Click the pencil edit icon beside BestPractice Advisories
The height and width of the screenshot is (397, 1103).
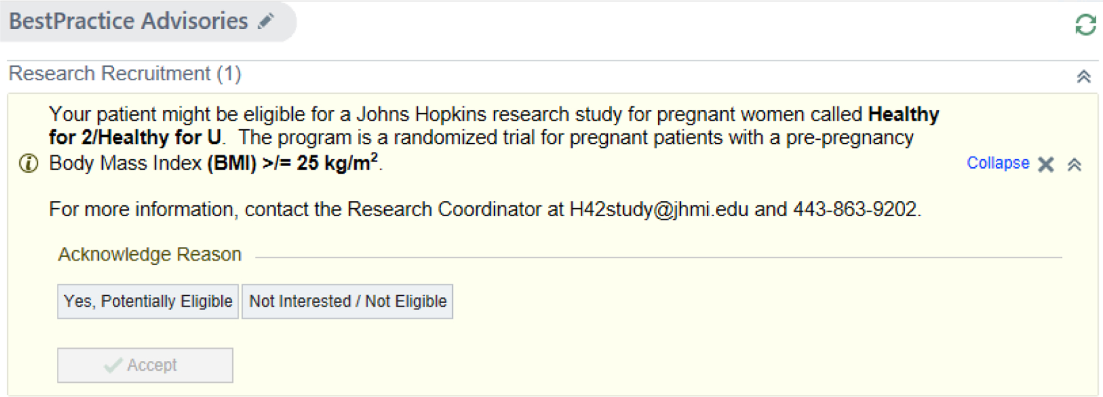coord(266,21)
